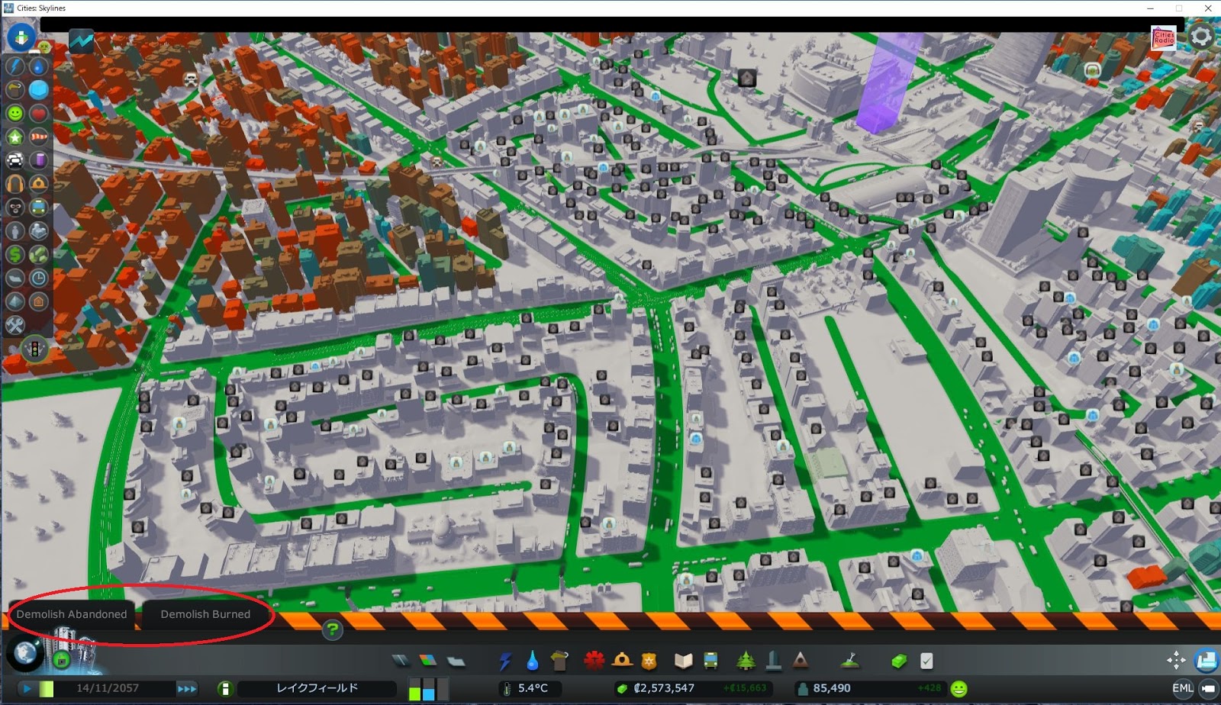
Task: Open the Outside Connections info view icon
Action: coord(38,231)
